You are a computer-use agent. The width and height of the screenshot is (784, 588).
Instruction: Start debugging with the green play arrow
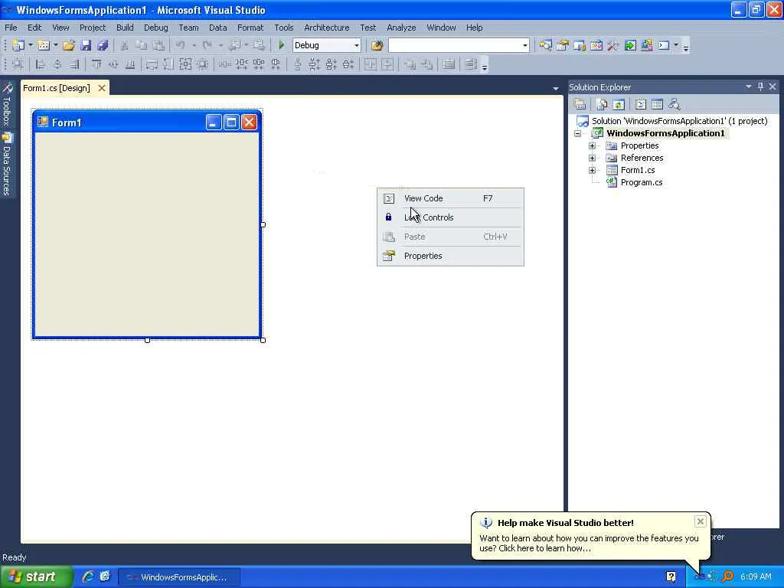281,45
